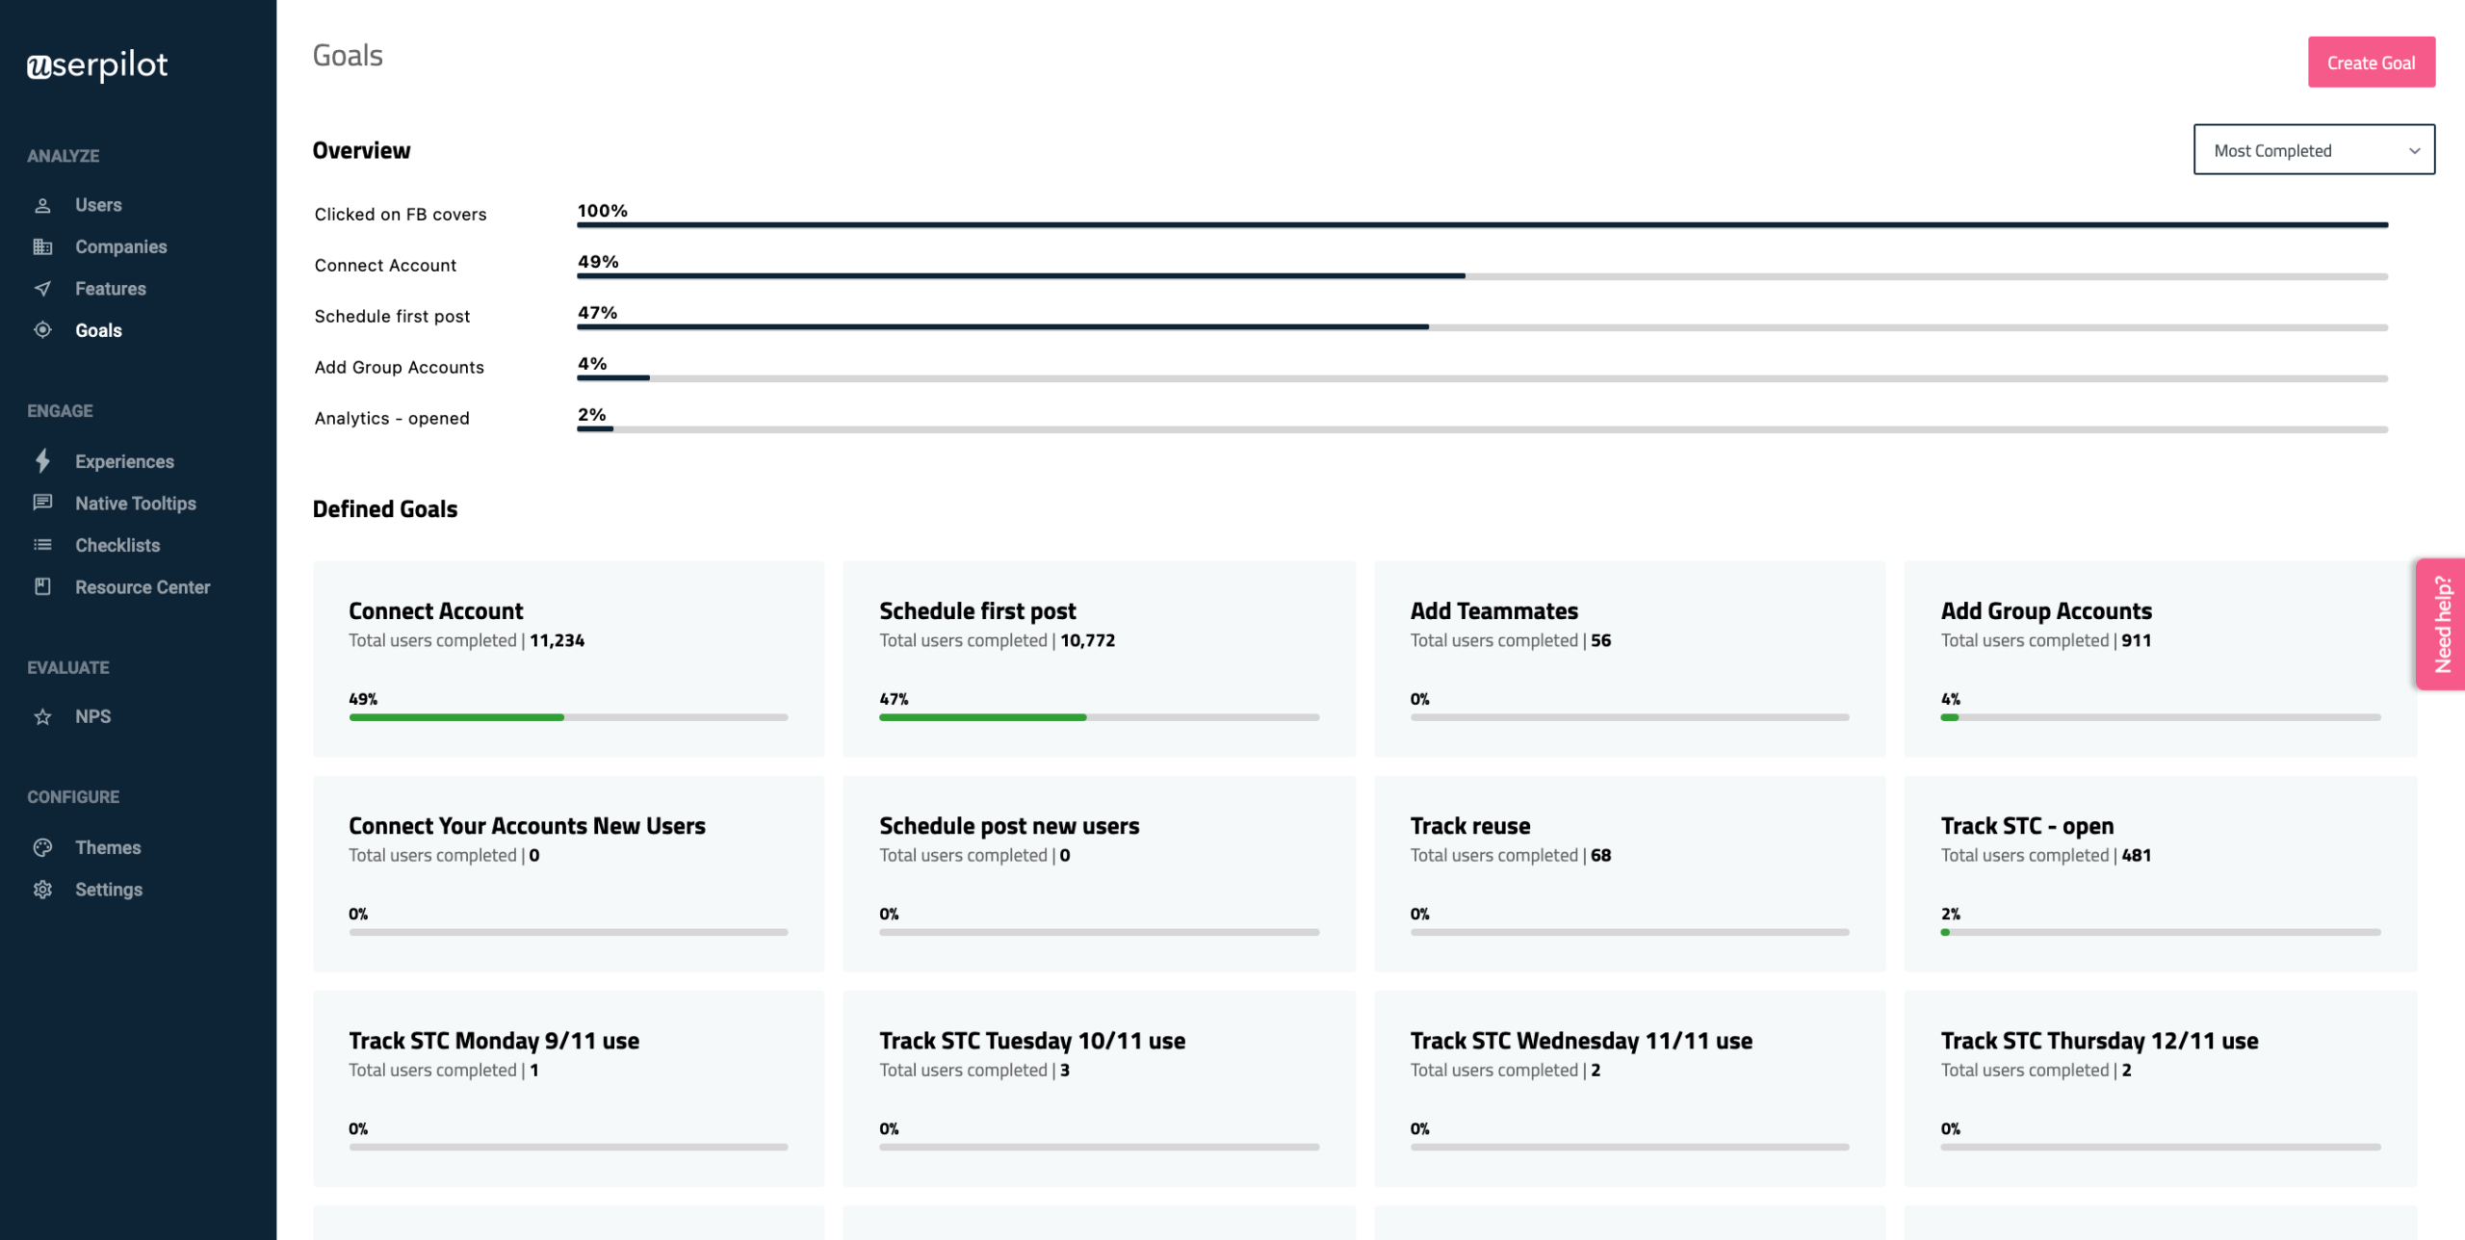The image size is (2465, 1240).
Task: Click the Checklists list icon
Action: tap(42, 545)
